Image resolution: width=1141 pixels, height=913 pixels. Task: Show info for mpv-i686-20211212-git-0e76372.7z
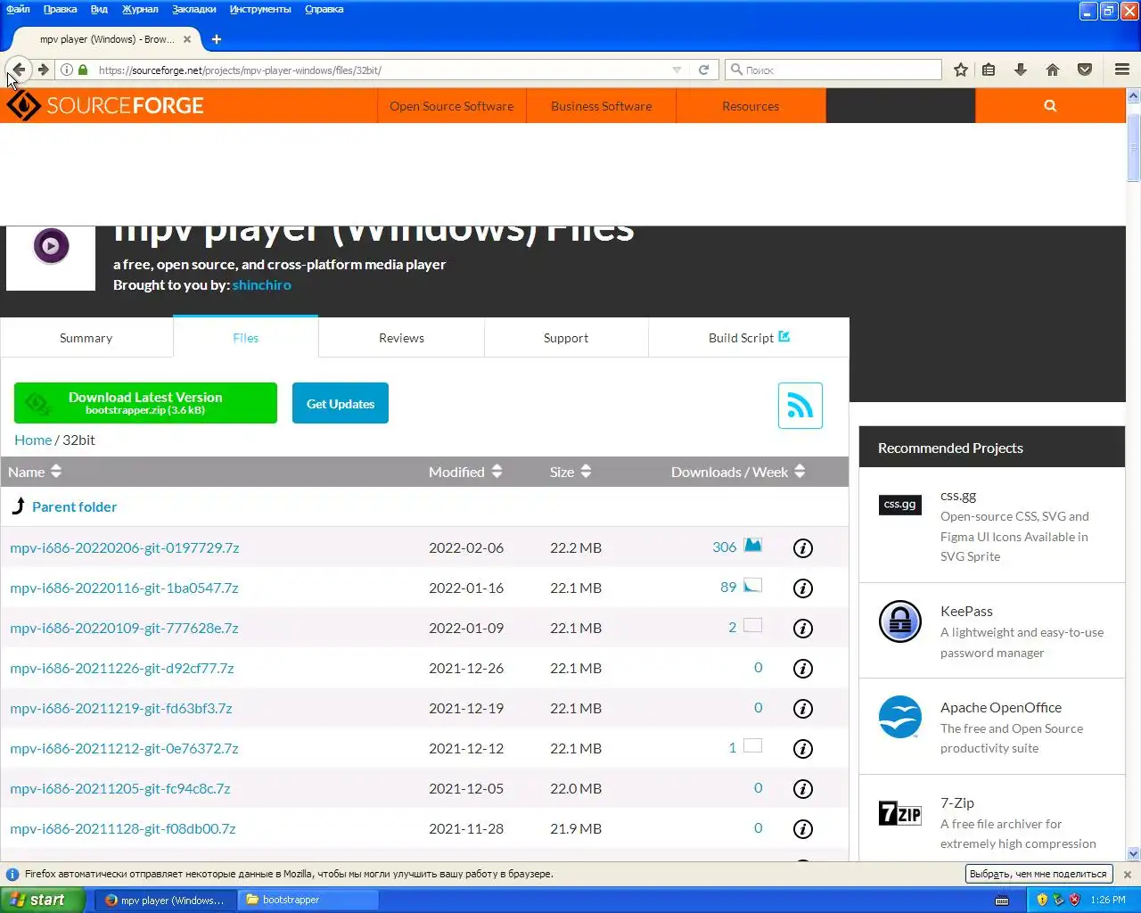pyautogui.click(x=803, y=749)
